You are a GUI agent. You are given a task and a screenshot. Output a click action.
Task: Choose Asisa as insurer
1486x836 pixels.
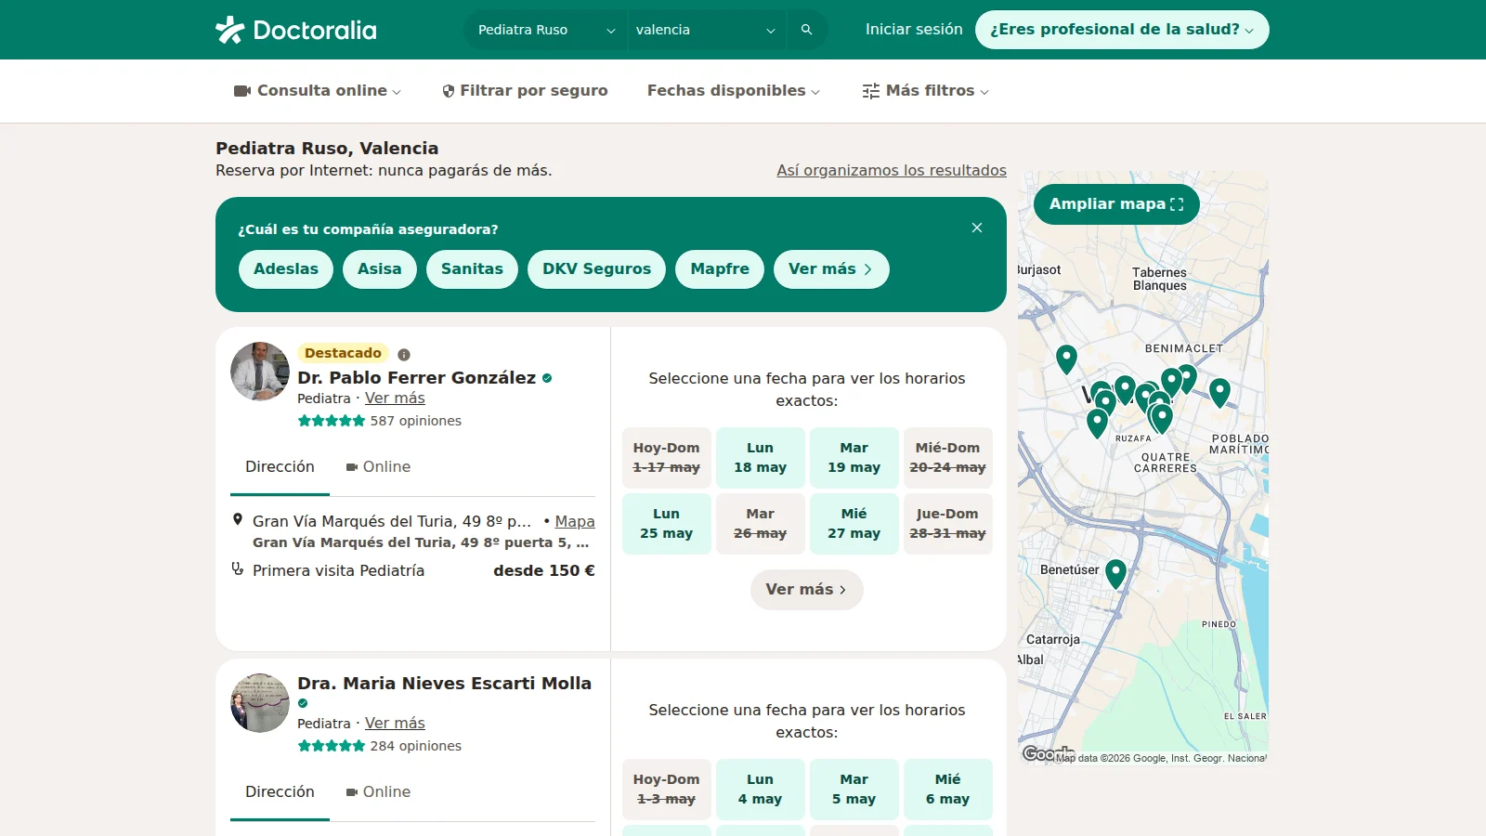pos(380,269)
